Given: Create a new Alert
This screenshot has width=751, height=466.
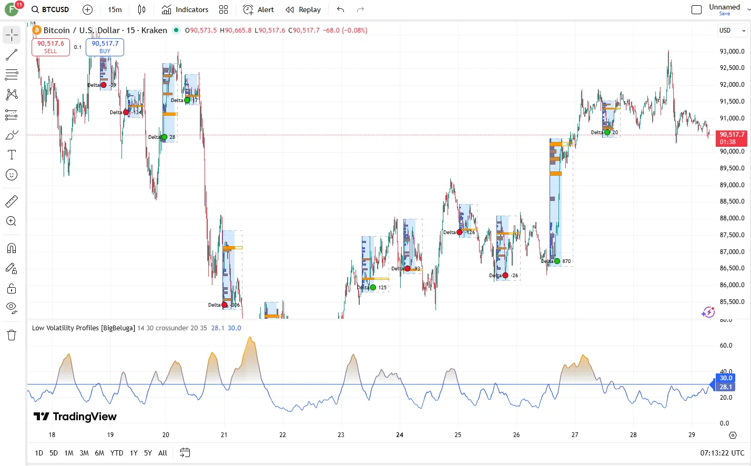Looking at the screenshot, I should (x=258, y=9).
